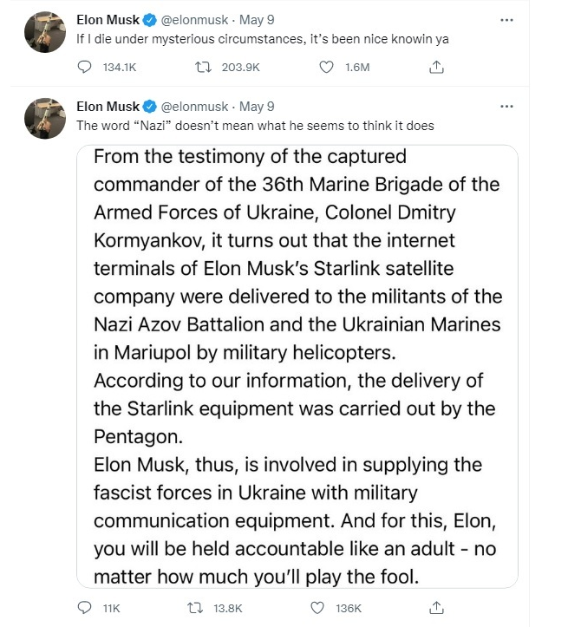Open the first tweet's May 9 timestamp
The width and height of the screenshot is (581, 627).
[257, 20]
